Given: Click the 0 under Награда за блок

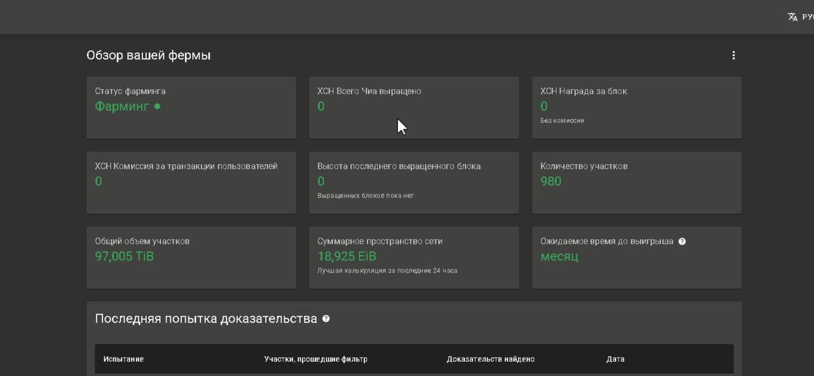Looking at the screenshot, I should tap(544, 106).
